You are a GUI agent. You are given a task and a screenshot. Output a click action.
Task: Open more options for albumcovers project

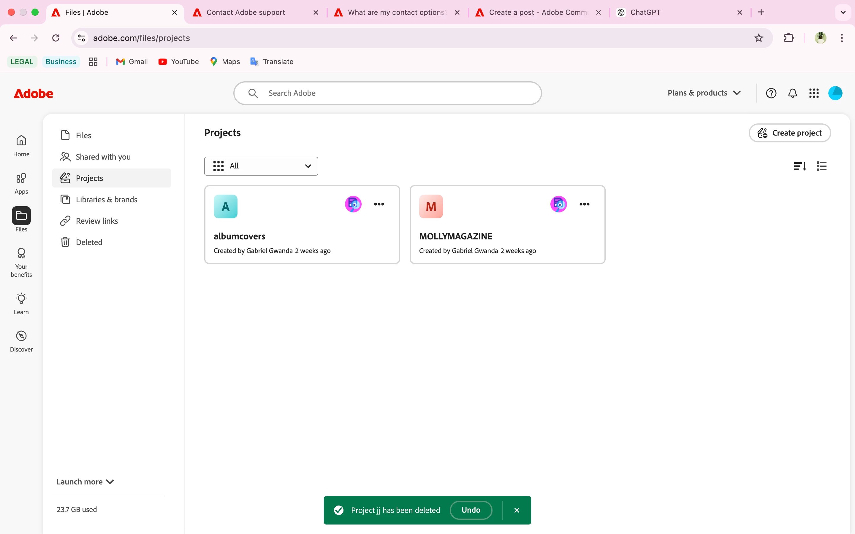[379, 204]
